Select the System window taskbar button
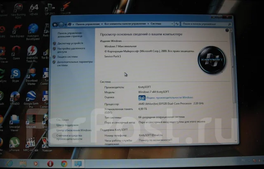Screen dimensions: 264x169 (x=78, y=164)
